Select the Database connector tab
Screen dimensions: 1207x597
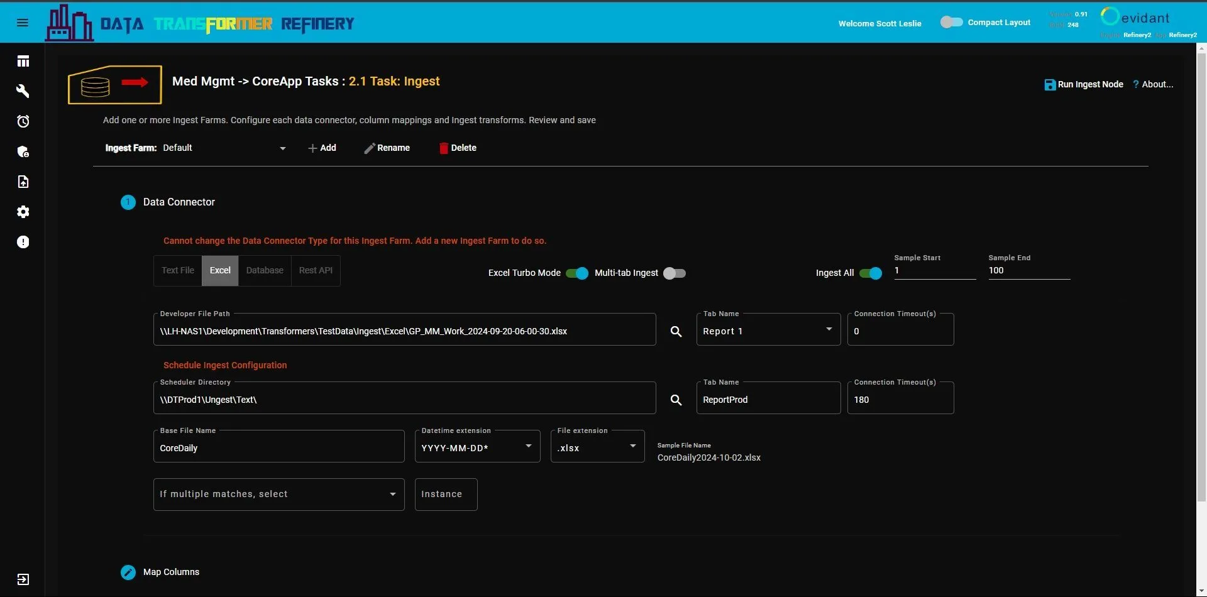pos(265,270)
